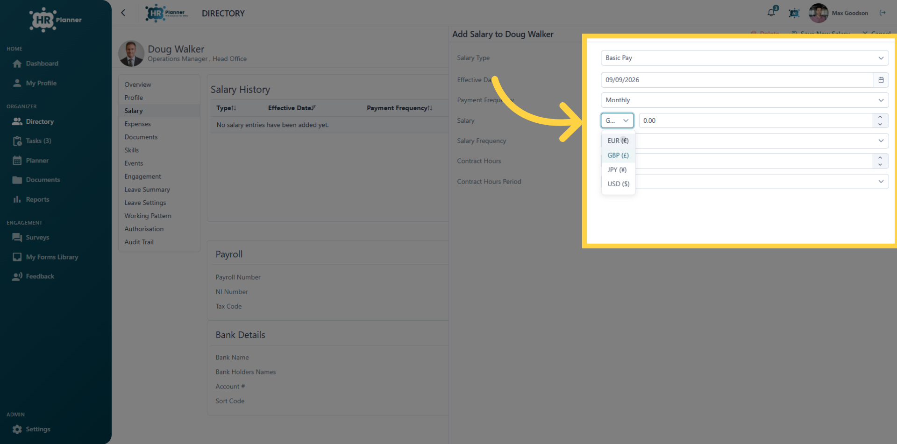Open the Expenses section tab
This screenshot has width=897, height=444.
pos(138,124)
